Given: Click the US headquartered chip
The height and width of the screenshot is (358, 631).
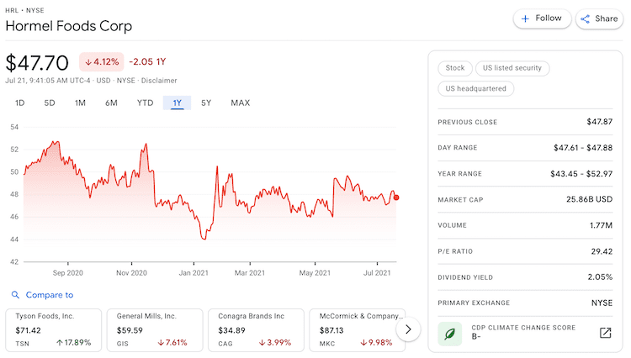Looking at the screenshot, I should [475, 88].
